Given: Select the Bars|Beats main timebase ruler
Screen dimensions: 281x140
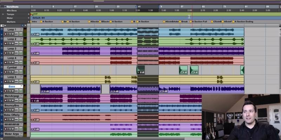Looking at the screenshot, I should (x=12, y=7).
